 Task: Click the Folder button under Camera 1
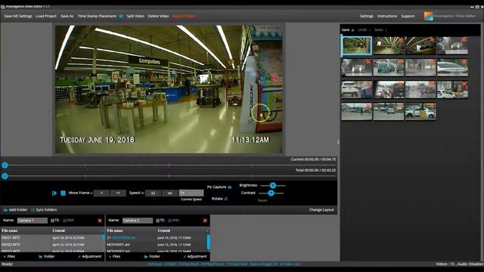[x=47, y=256]
